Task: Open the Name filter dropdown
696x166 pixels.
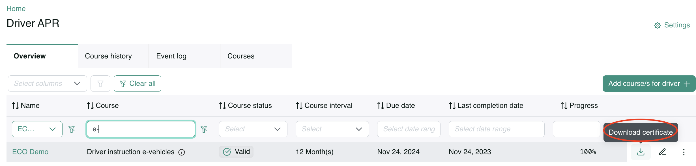Action: [37, 129]
